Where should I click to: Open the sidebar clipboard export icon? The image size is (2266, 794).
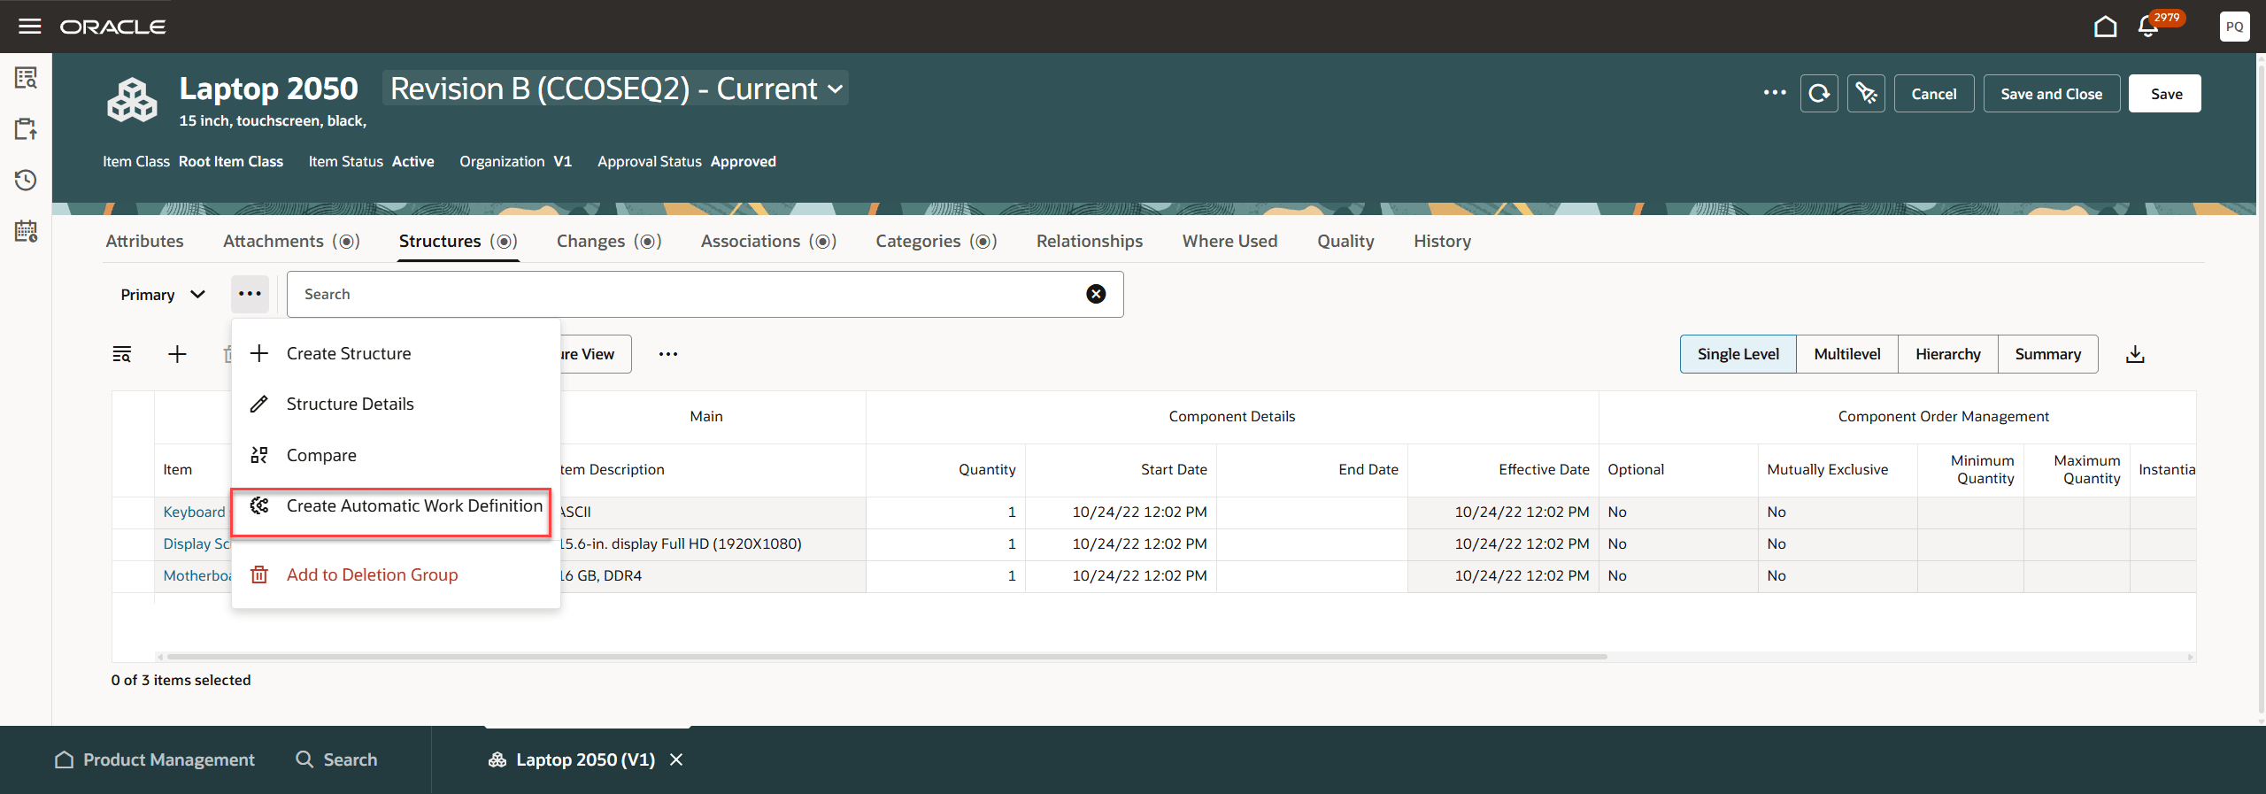point(27,129)
